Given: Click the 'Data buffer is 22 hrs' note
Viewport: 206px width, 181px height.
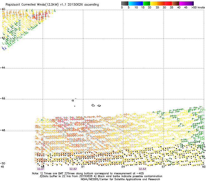Looking at the screenshot, I should coord(101,176).
